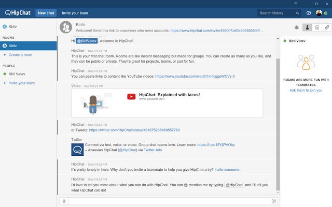Open Invite your team in header

[x=75, y=13]
